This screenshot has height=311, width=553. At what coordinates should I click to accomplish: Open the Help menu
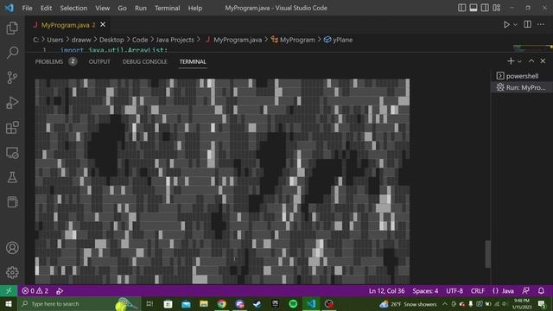[195, 8]
